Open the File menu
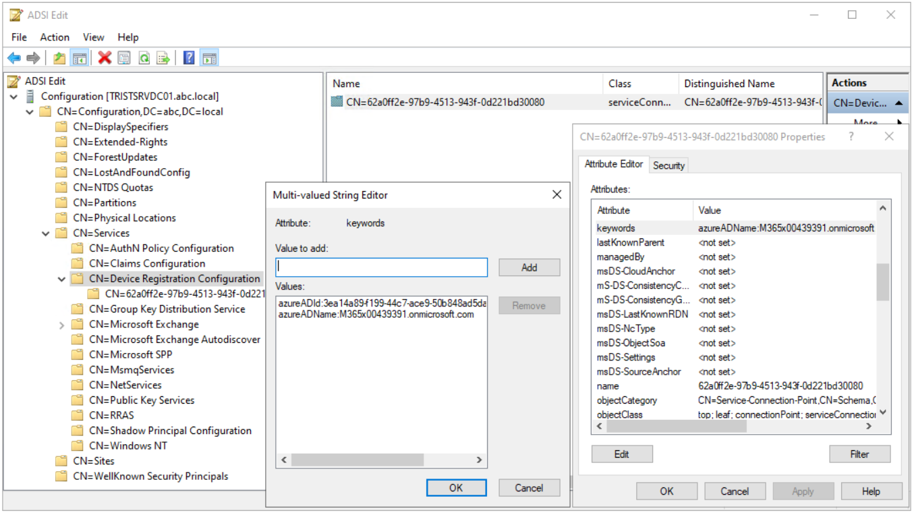The height and width of the screenshot is (513, 914). pos(19,37)
